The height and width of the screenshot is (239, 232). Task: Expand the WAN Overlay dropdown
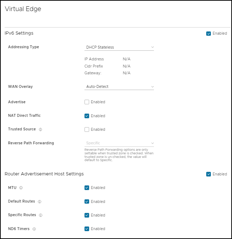tap(119, 86)
